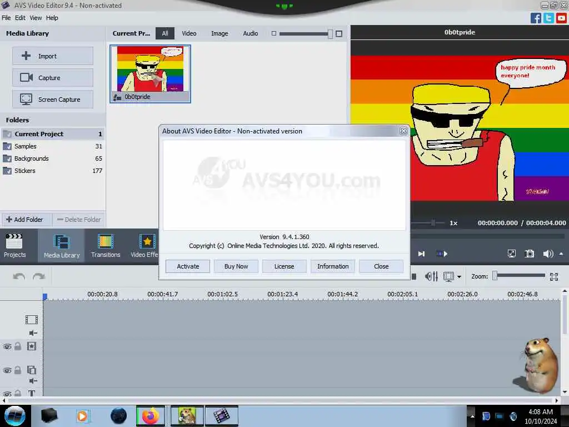
Task: Click the preview volume speaker icon
Action: tap(548, 254)
